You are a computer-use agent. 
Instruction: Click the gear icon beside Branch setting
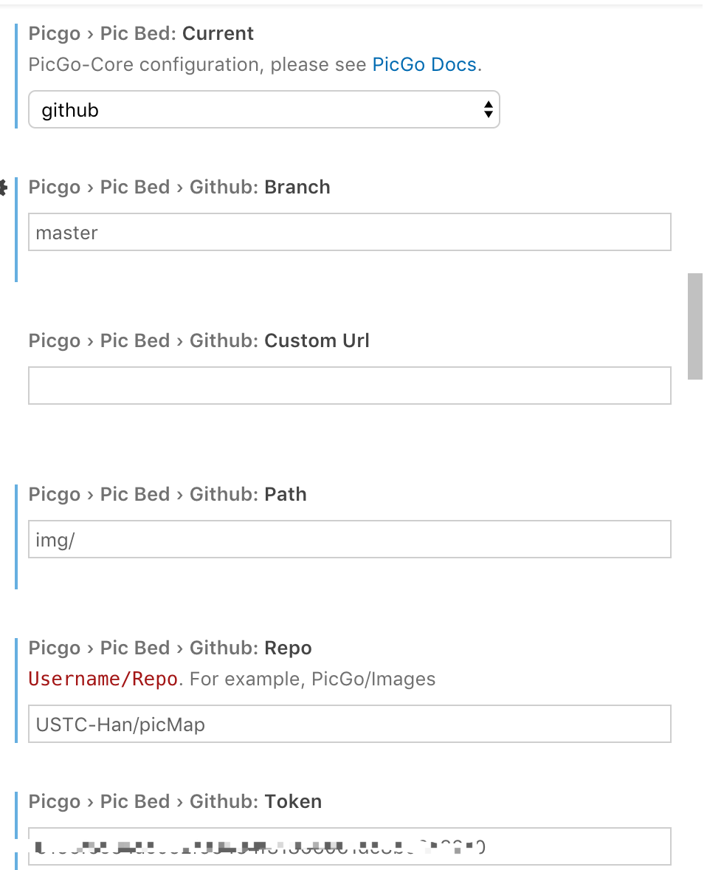3,188
